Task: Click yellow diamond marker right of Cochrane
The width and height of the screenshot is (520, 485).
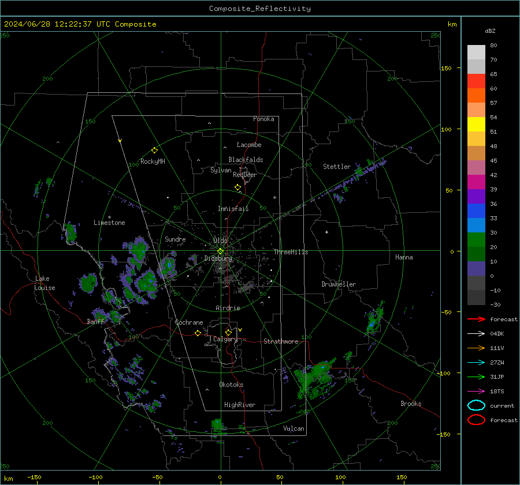Action: pyautogui.click(x=198, y=333)
